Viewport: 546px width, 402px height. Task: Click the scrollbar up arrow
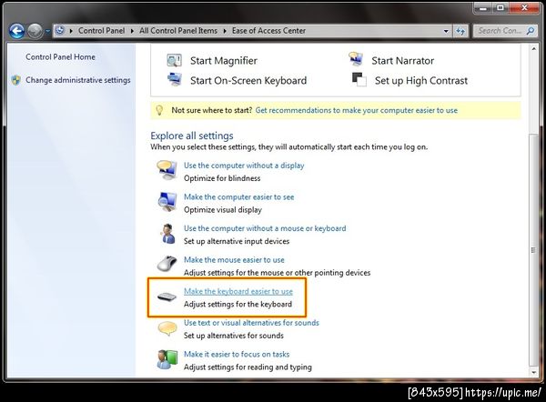(x=534, y=49)
